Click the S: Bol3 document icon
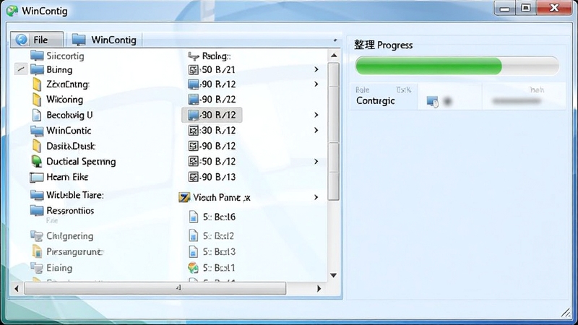 point(194,251)
